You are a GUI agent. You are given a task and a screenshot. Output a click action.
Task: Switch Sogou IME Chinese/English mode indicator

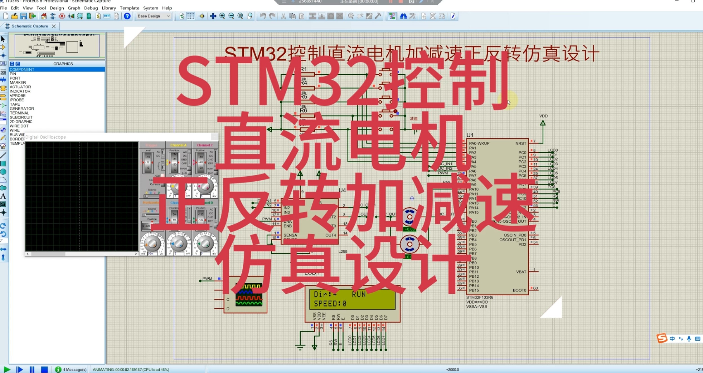tap(672, 339)
